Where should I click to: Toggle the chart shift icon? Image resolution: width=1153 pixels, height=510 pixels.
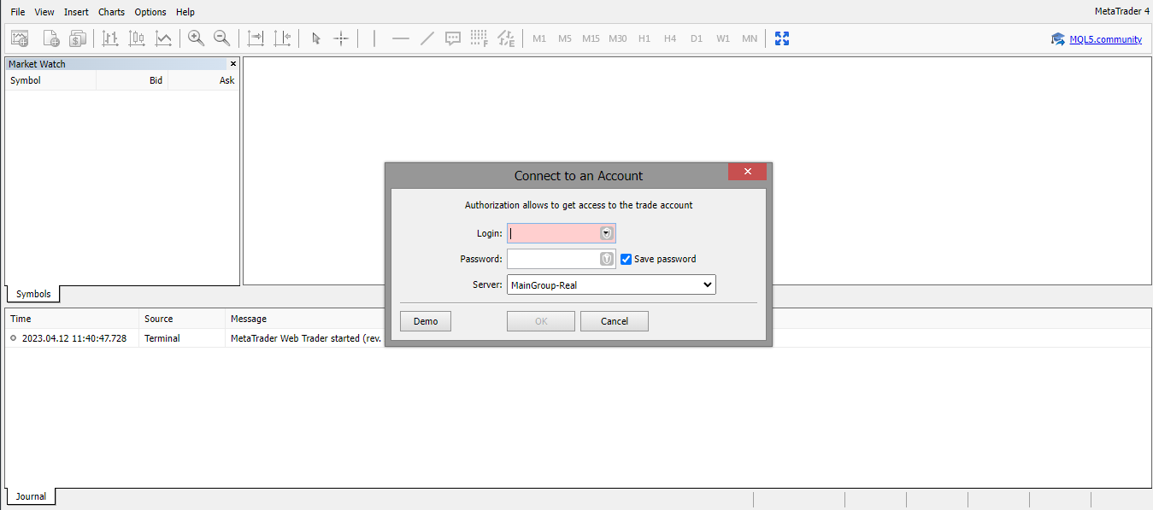click(x=282, y=38)
